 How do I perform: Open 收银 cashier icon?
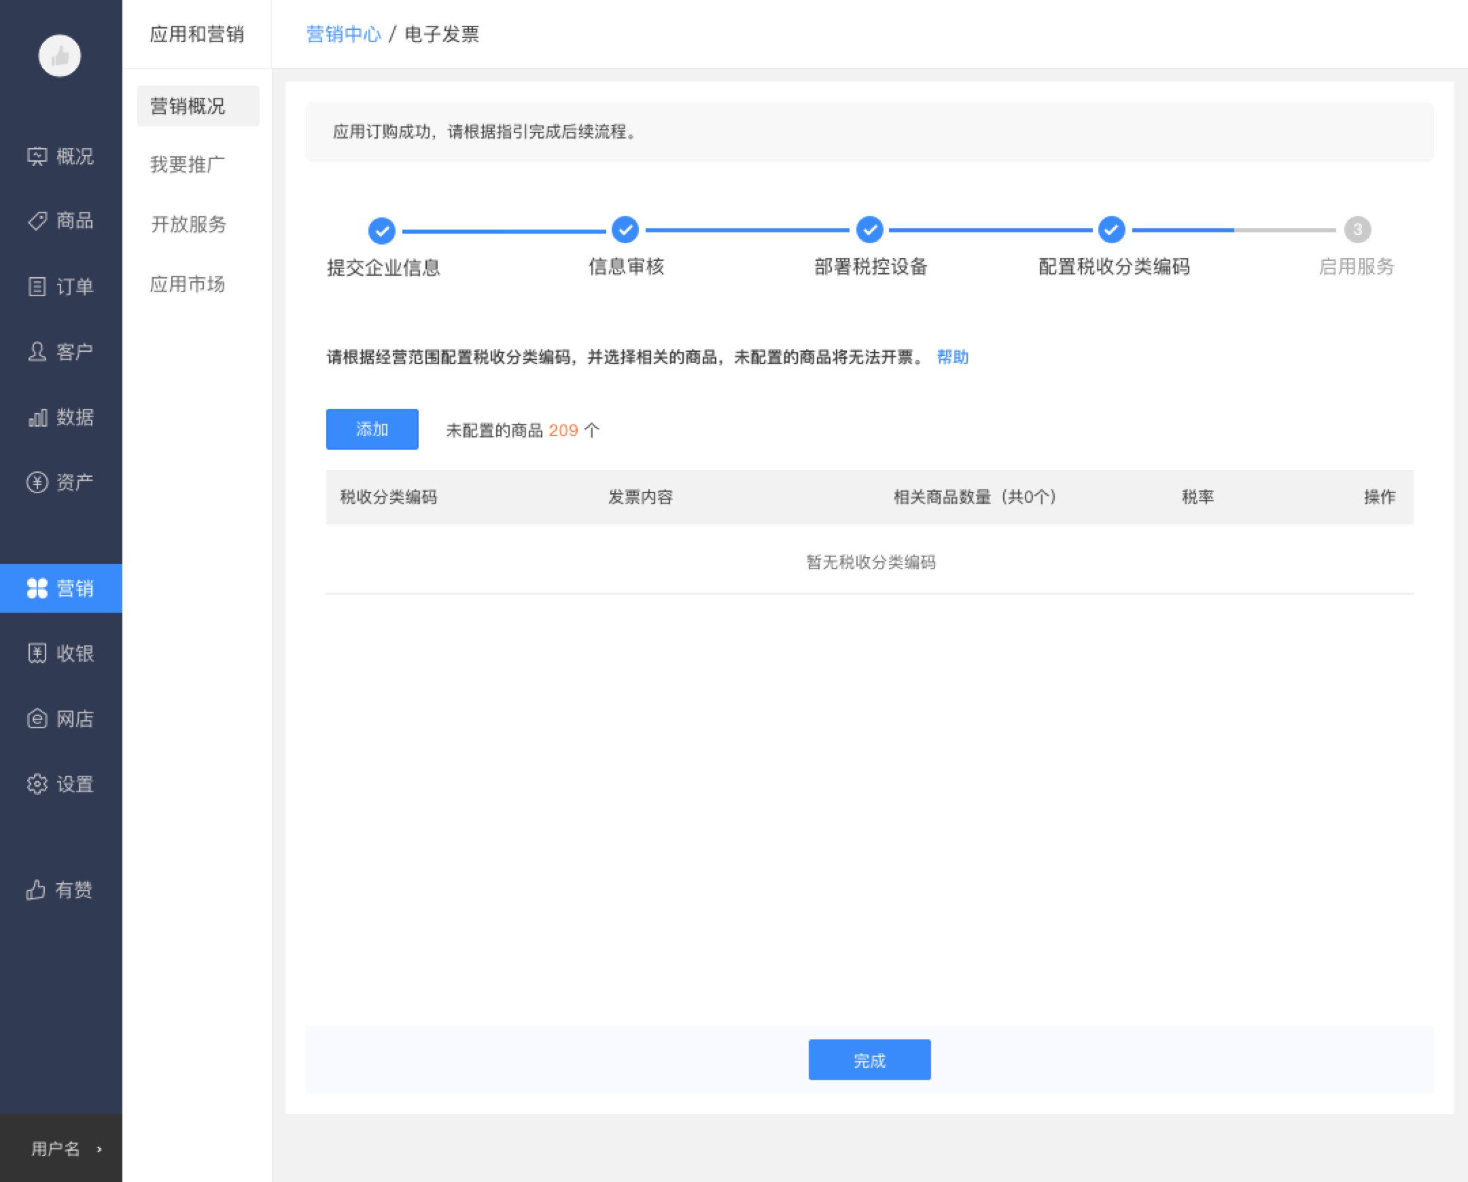[x=37, y=653]
